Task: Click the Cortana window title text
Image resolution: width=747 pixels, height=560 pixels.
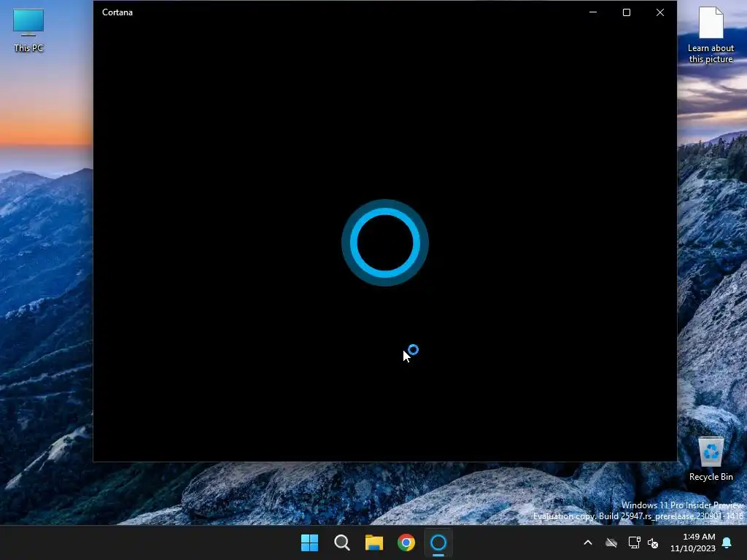Action: click(117, 12)
